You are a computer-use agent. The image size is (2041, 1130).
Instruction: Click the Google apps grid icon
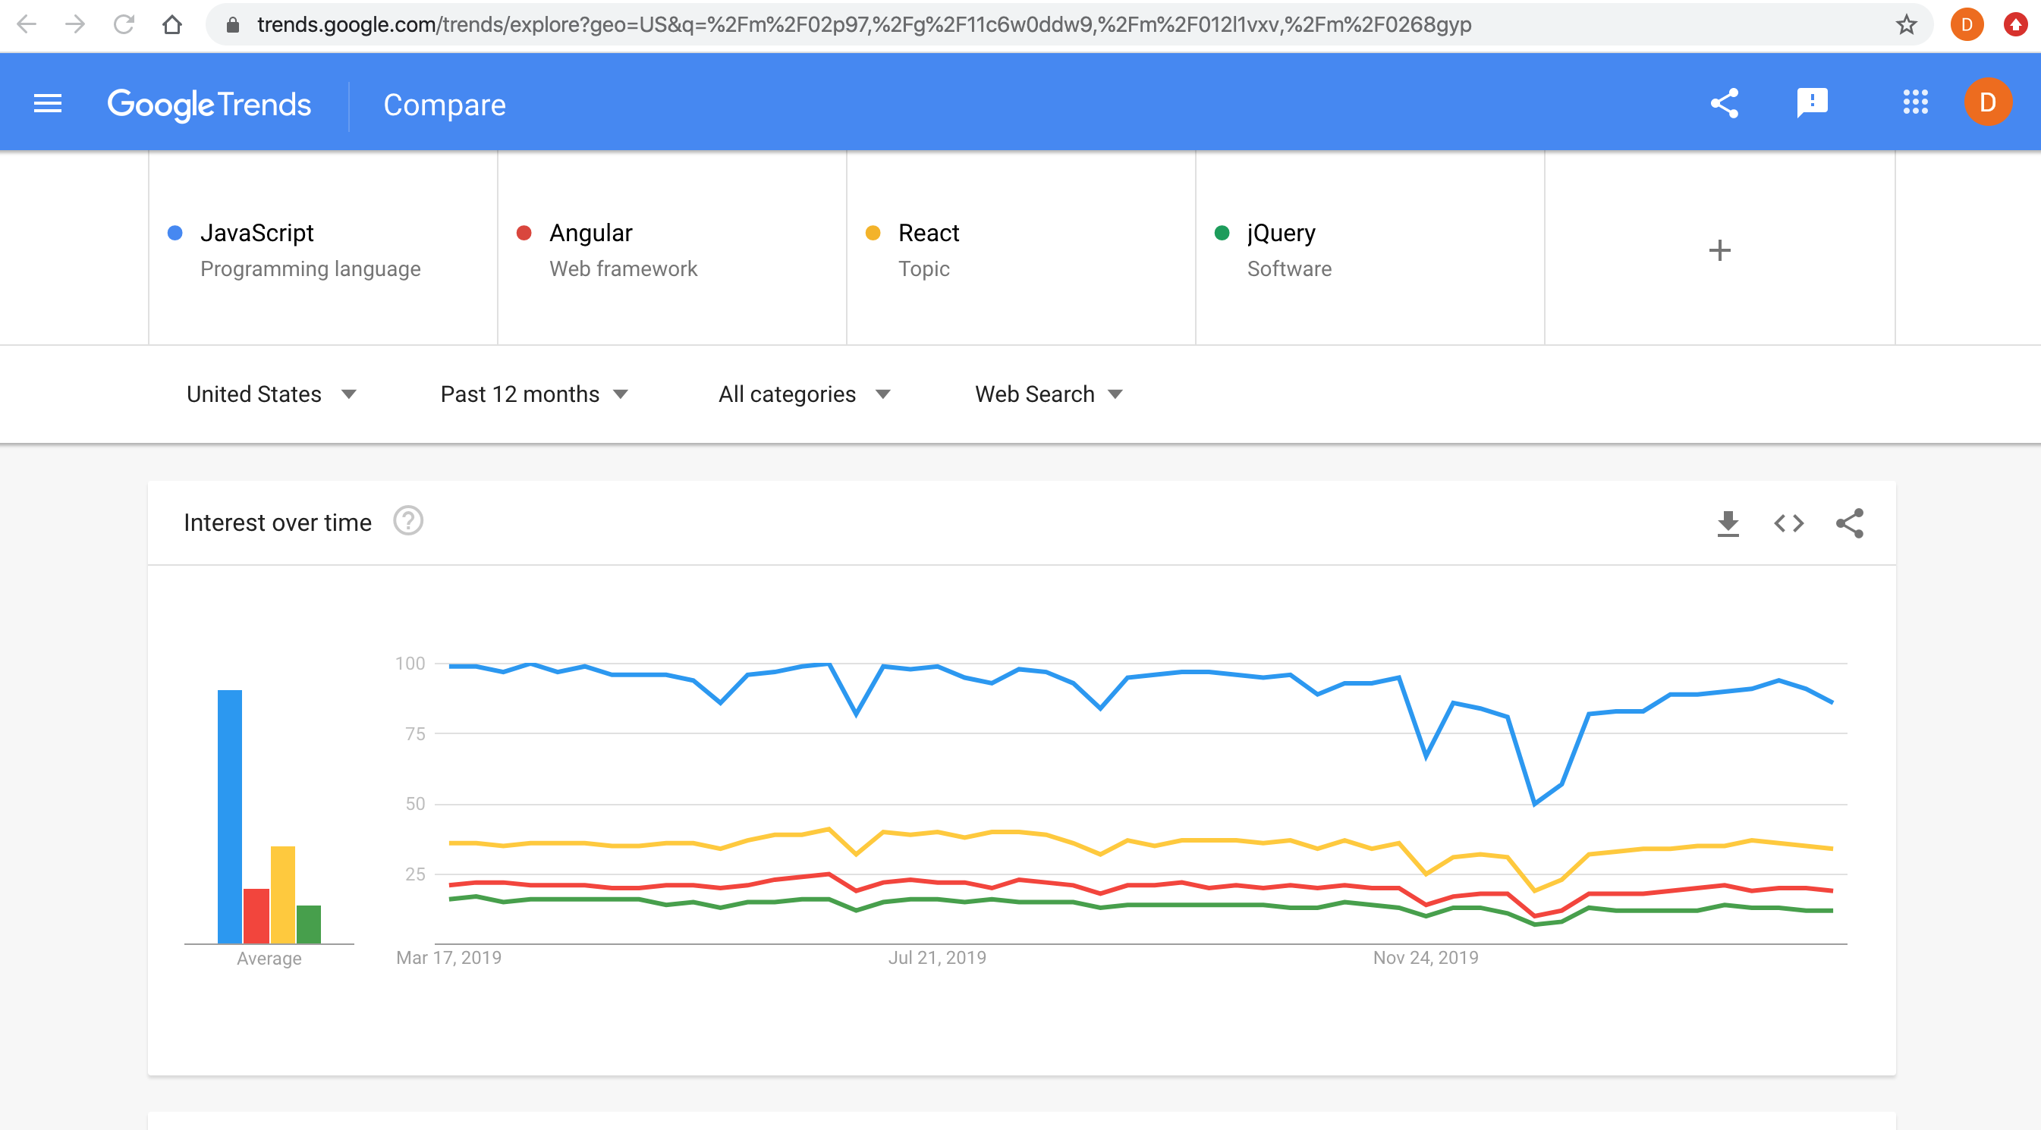click(1914, 103)
